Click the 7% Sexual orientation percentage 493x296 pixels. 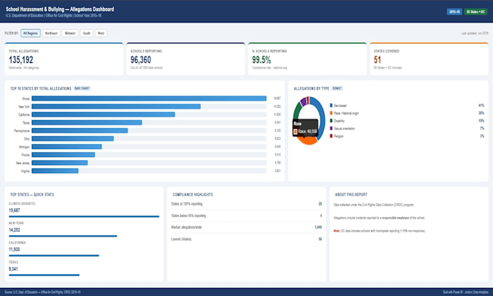pyautogui.click(x=482, y=128)
